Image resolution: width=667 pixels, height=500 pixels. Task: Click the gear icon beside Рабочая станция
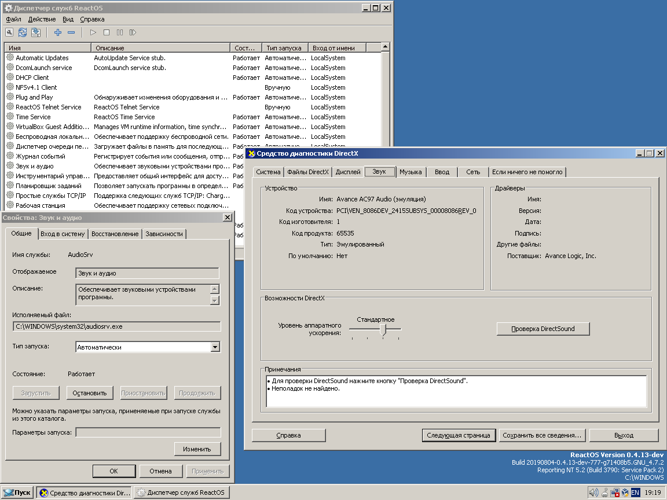coord(10,204)
